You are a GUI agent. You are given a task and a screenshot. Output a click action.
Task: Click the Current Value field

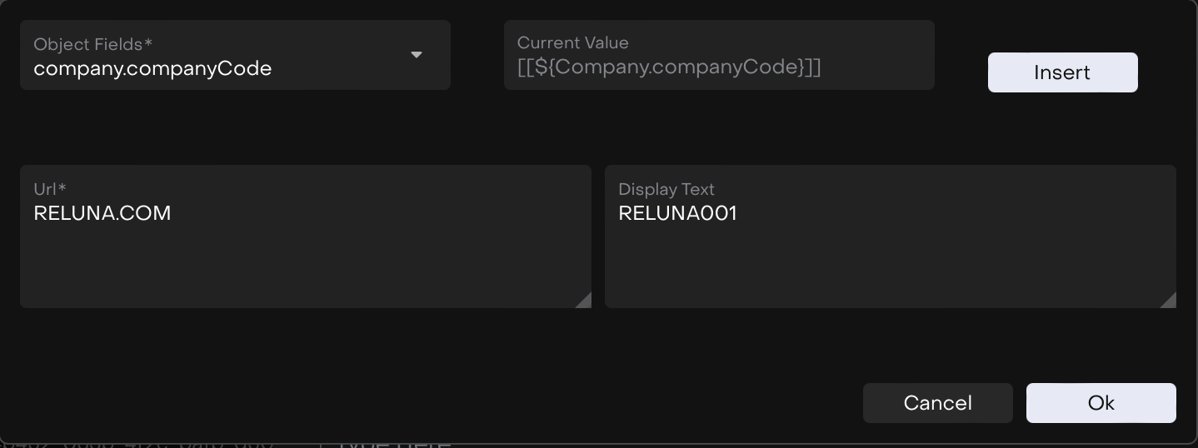719,55
